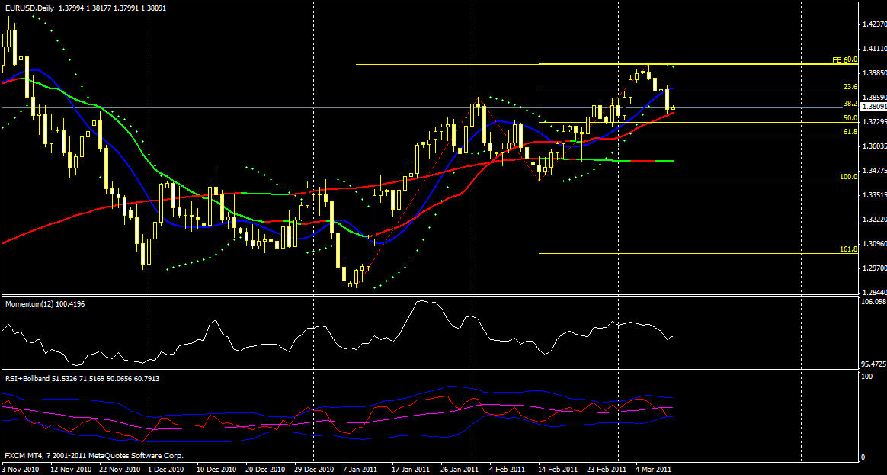Click the 3 Nov 2010 date label

tap(20, 470)
